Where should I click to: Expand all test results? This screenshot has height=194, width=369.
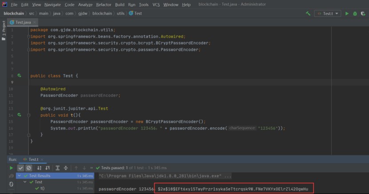coord(58,168)
